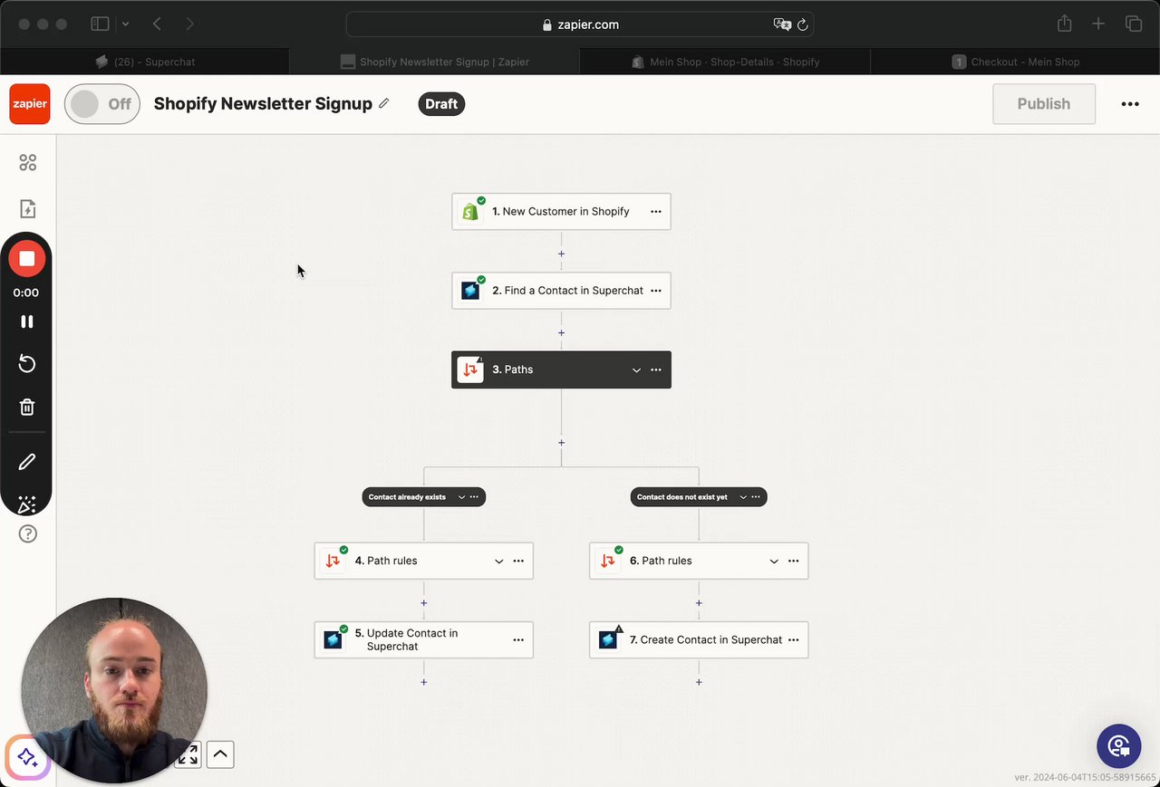Activate the confetti effects icon
1160x787 pixels.
(27, 504)
